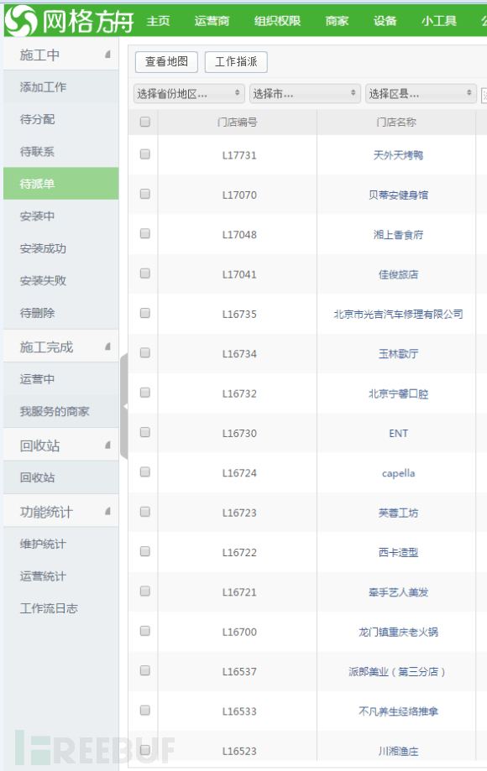This screenshot has width=487, height=771.
Task: Click the 查看地图 button
Action: coord(166,61)
